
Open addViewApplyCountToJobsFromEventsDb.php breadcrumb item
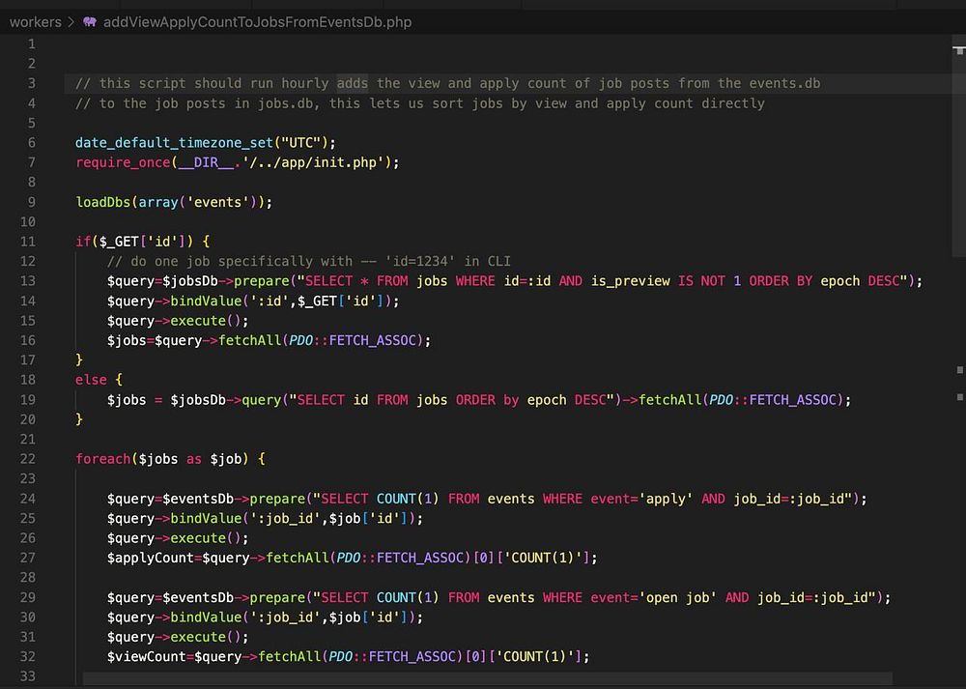(x=257, y=22)
